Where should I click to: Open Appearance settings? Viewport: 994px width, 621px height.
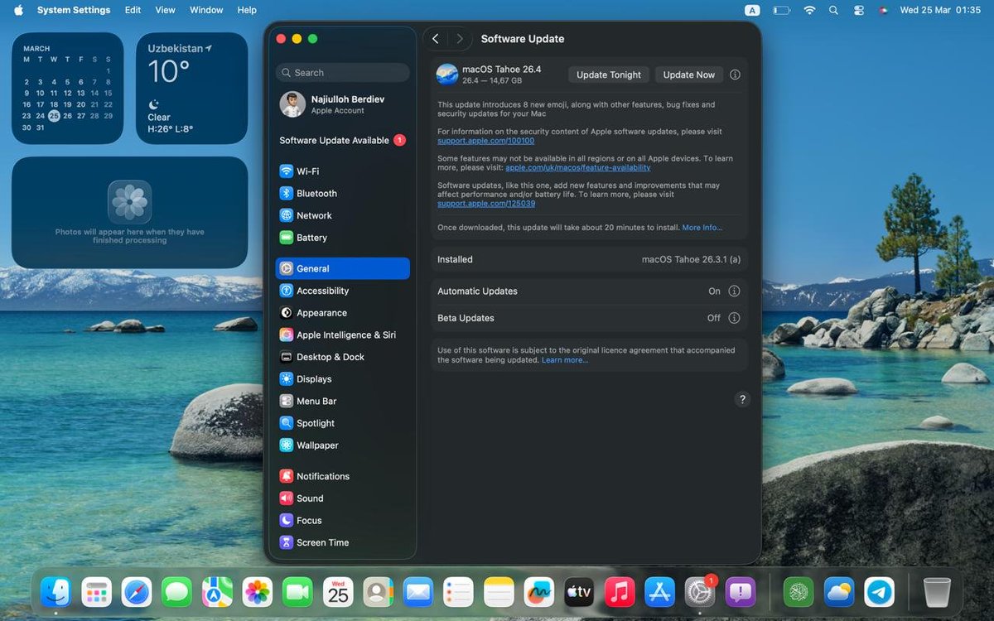click(342, 313)
